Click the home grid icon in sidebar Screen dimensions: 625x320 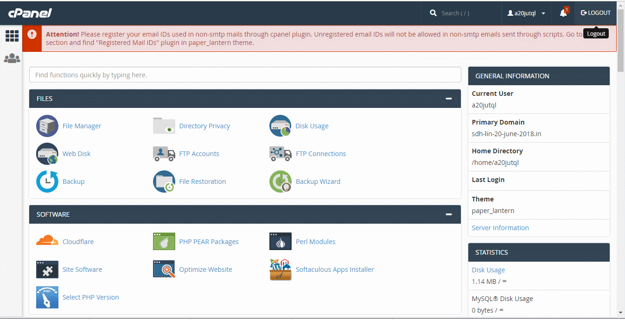coord(12,36)
